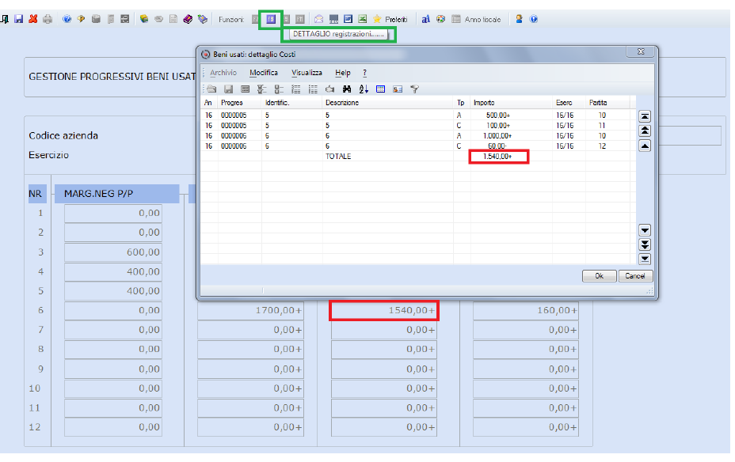This screenshot has height=462, width=735.
Task: Click the open folder icon in dialog toolbar
Action: point(211,89)
